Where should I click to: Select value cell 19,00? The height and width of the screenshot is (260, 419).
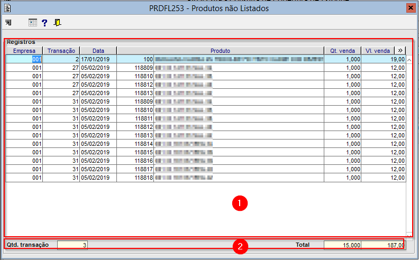tap(384, 59)
